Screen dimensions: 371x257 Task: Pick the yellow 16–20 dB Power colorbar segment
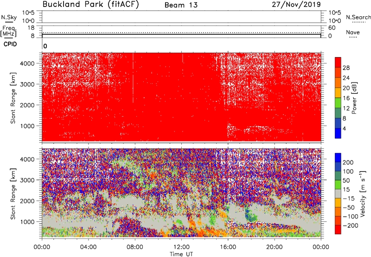click(x=338, y=93)
